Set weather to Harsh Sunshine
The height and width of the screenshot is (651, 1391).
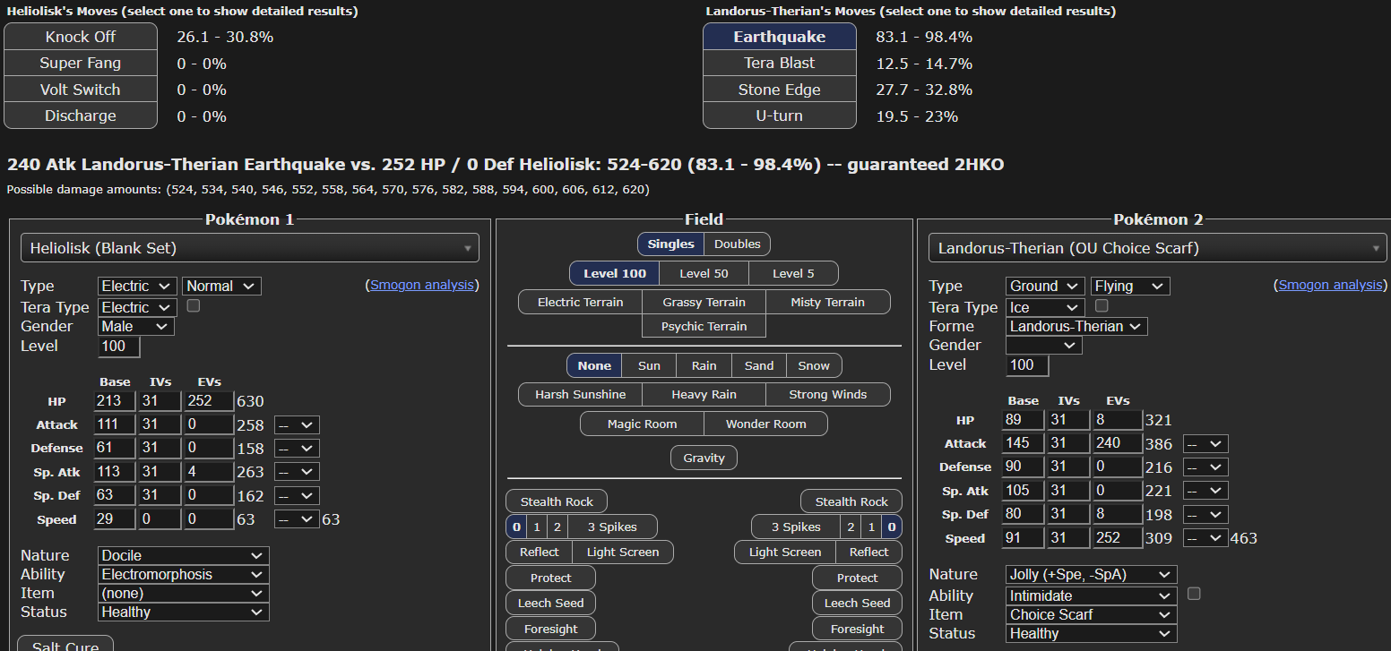point(580,394)
